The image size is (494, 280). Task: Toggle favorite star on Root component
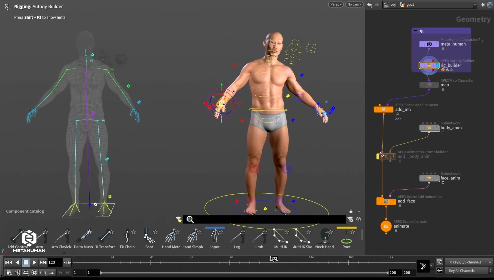click(352, 232)
